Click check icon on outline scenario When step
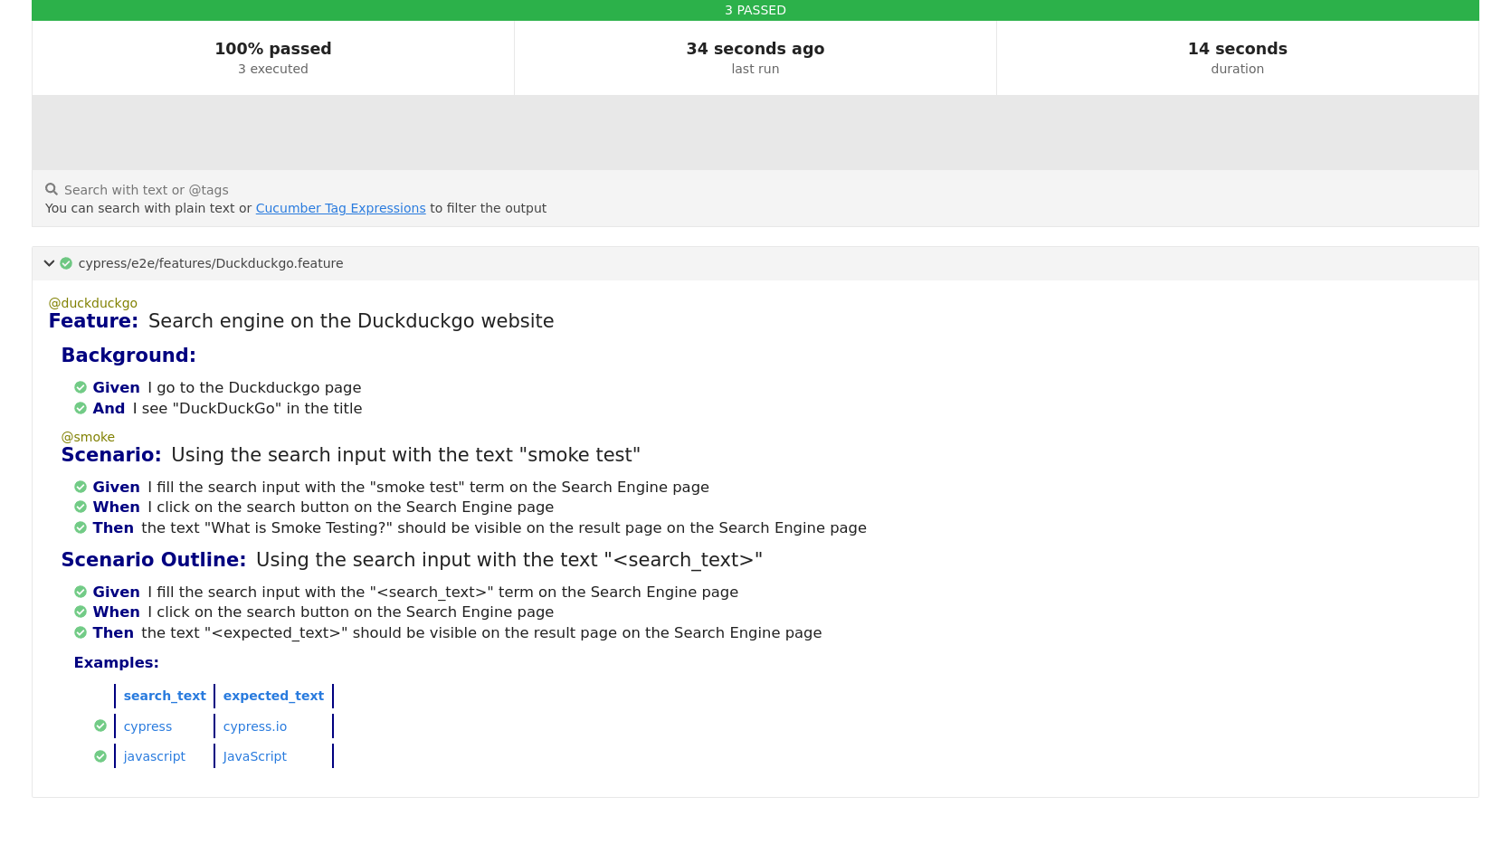 [81, 612]
